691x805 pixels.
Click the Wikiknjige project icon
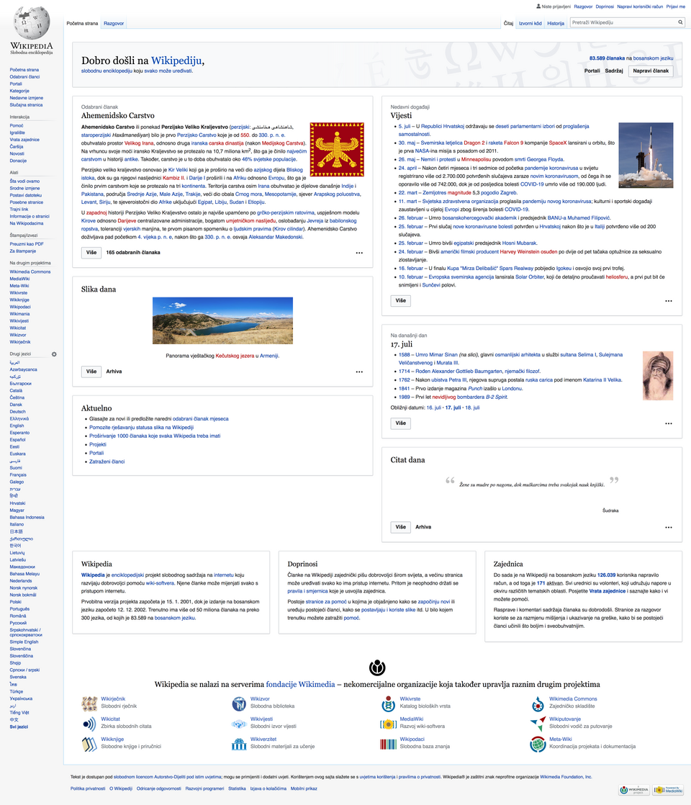point(89,744)
